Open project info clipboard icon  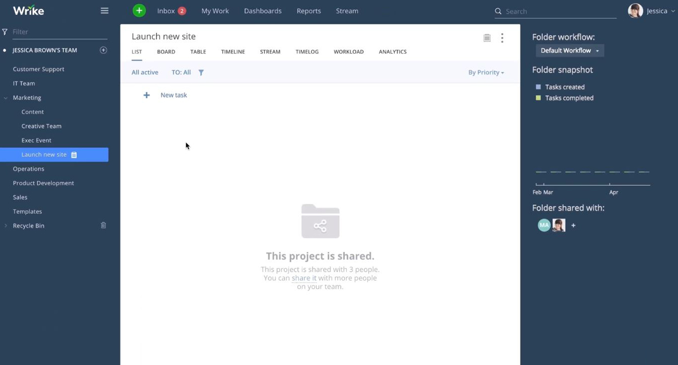[487, 38]
